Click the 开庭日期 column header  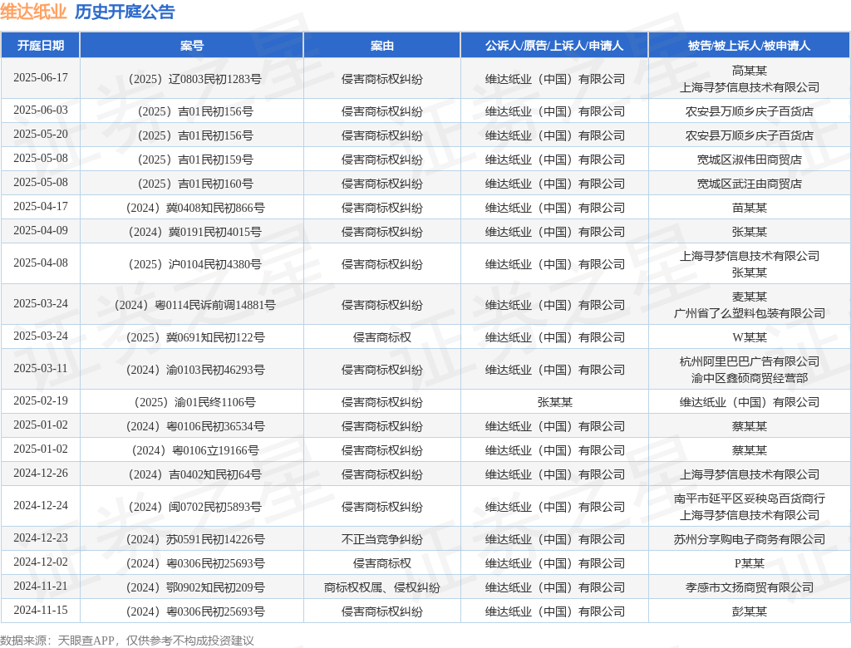click(x=41, y=46)
